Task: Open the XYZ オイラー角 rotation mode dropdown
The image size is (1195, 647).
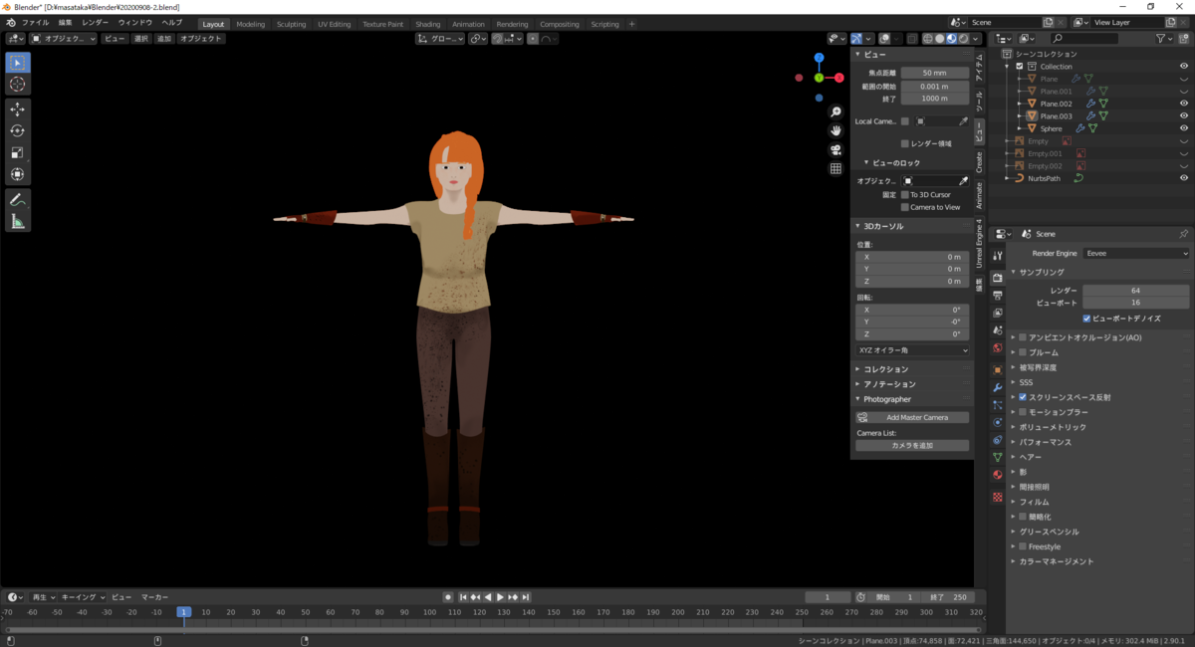Action: pyautogui.click(x=912, y=350)
